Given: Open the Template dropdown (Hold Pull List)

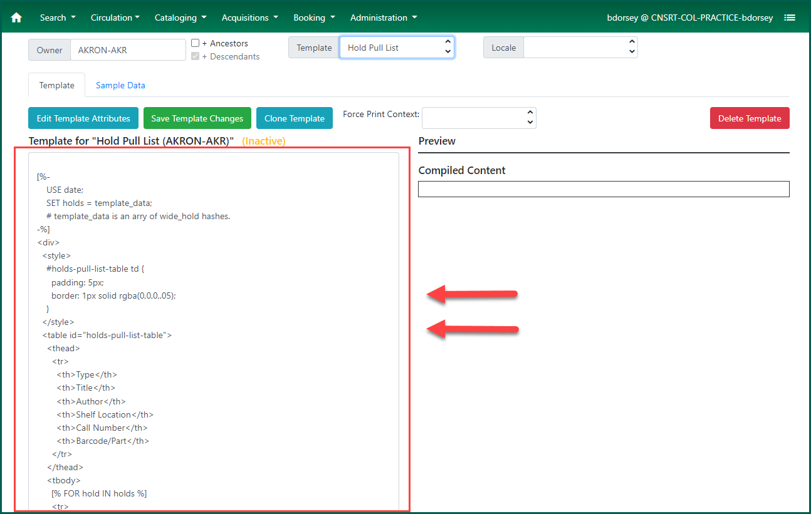Looking at the screenshot, I should [397, 48].
